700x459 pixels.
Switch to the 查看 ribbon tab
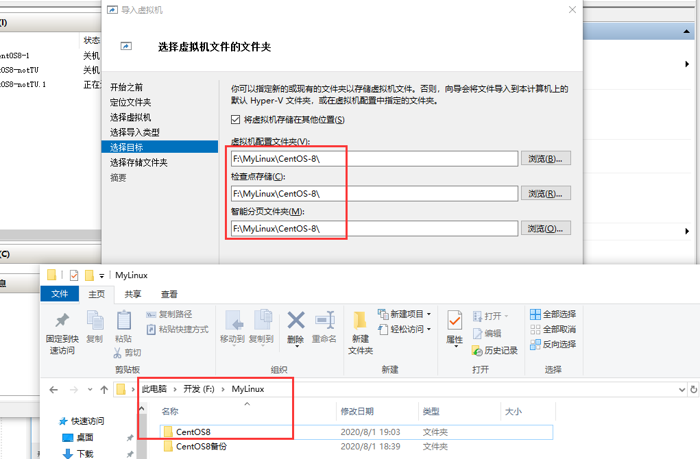(x=169, y=294)
